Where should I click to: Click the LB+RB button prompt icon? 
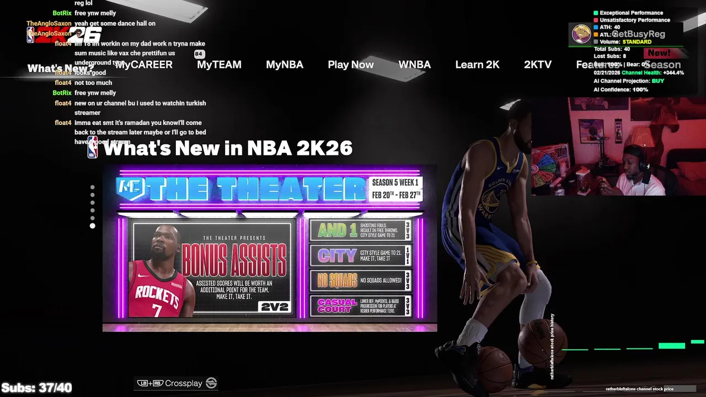tap(150, 383)
